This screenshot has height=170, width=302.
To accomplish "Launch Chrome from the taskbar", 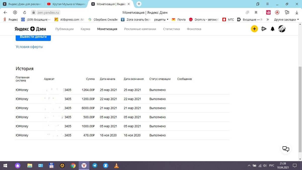I will coord(73,165).
